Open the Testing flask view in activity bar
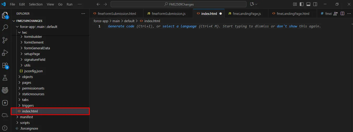 5,78
